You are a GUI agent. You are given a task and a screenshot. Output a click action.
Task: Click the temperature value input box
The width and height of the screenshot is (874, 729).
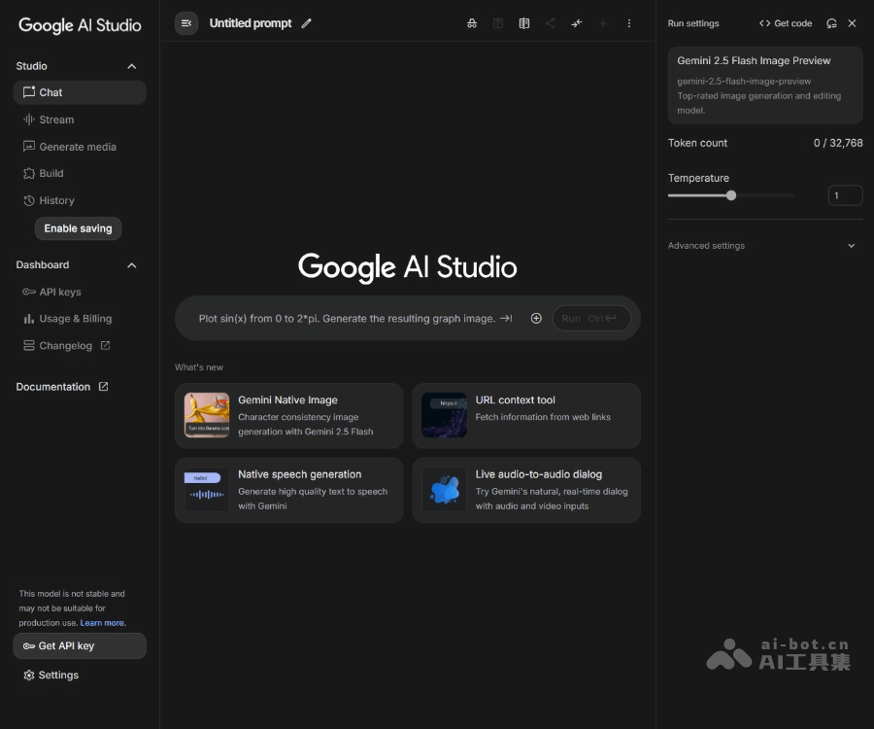point(844,195)
